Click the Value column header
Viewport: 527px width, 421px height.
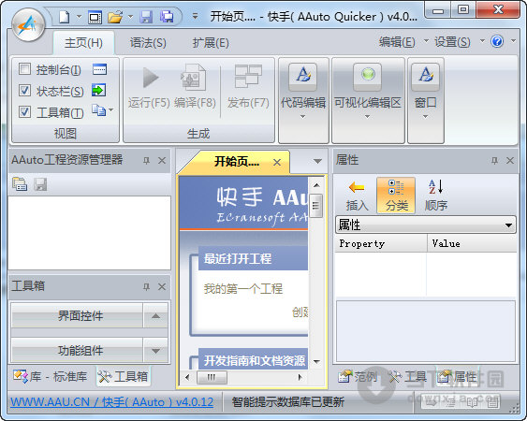(472, 243)
